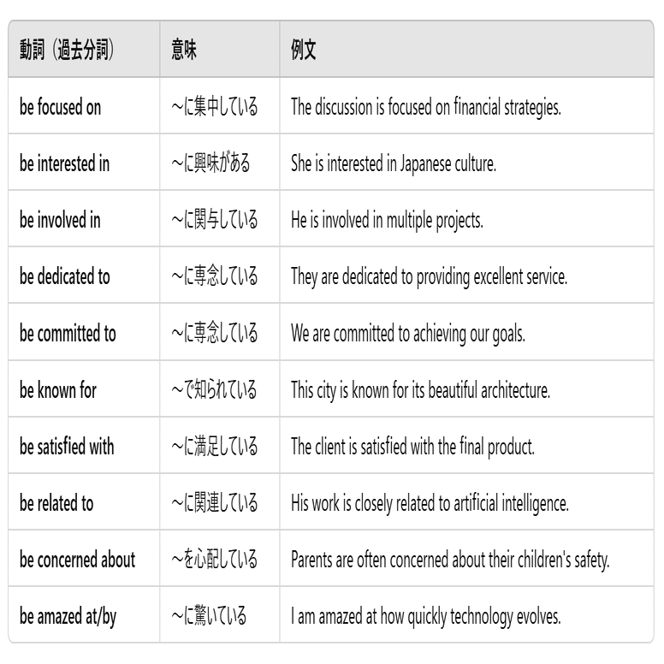Select the "be concerned about" cell

coord(77,560)
